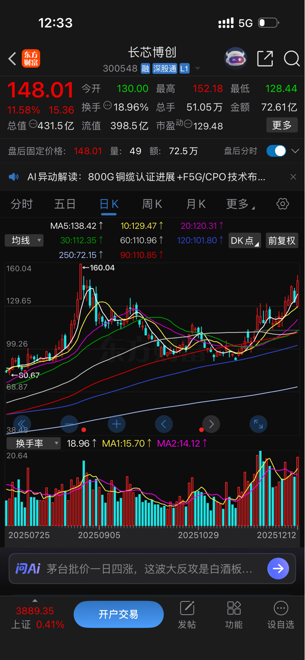
Task: Open the search magnifier icon
Action: tap(292, 59)
